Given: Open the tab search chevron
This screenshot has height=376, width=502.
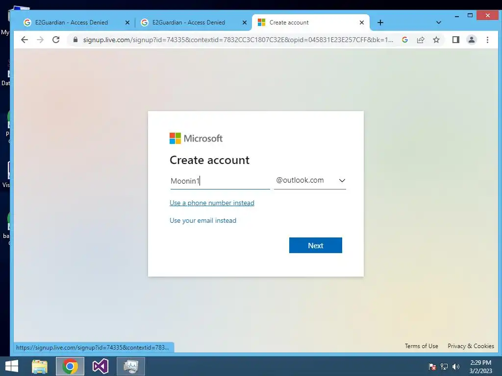Looking at the screenshot, I should pyautogui.click(x=439, y=23).
